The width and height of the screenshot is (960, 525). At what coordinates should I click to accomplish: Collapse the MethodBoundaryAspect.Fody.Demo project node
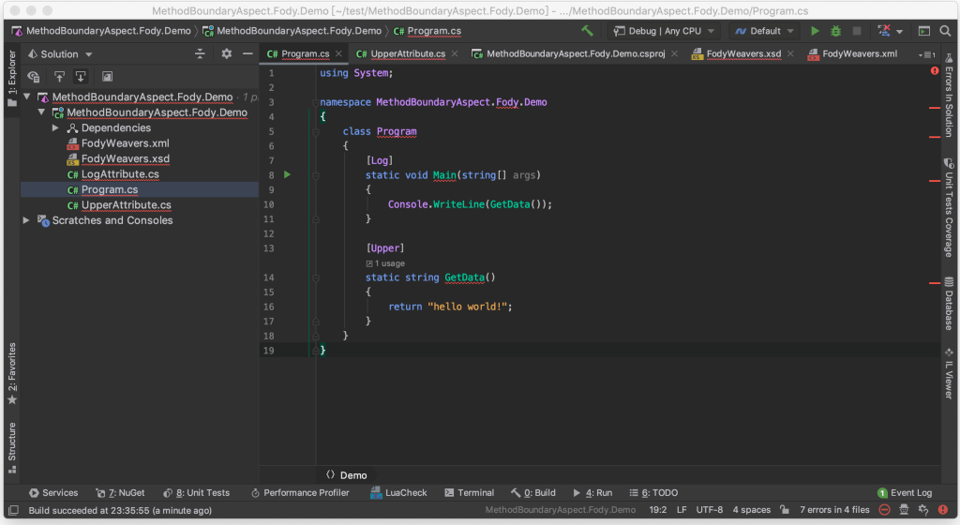click(41, 112)
